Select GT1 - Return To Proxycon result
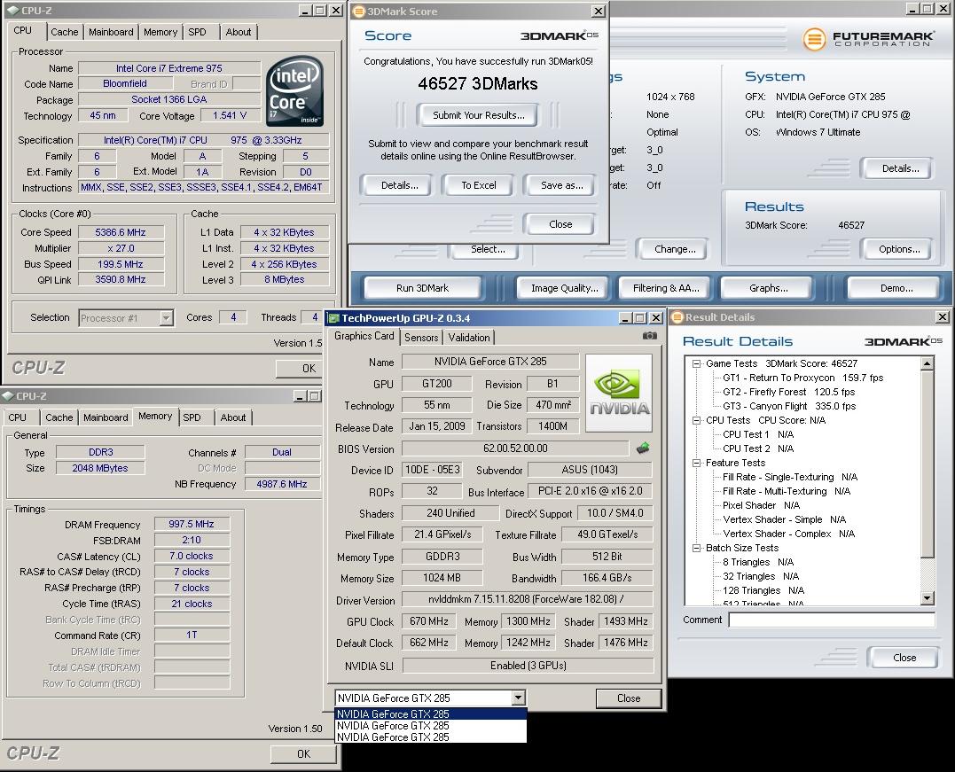The height and width of the screenshot is (772, 955). [802, 378]
